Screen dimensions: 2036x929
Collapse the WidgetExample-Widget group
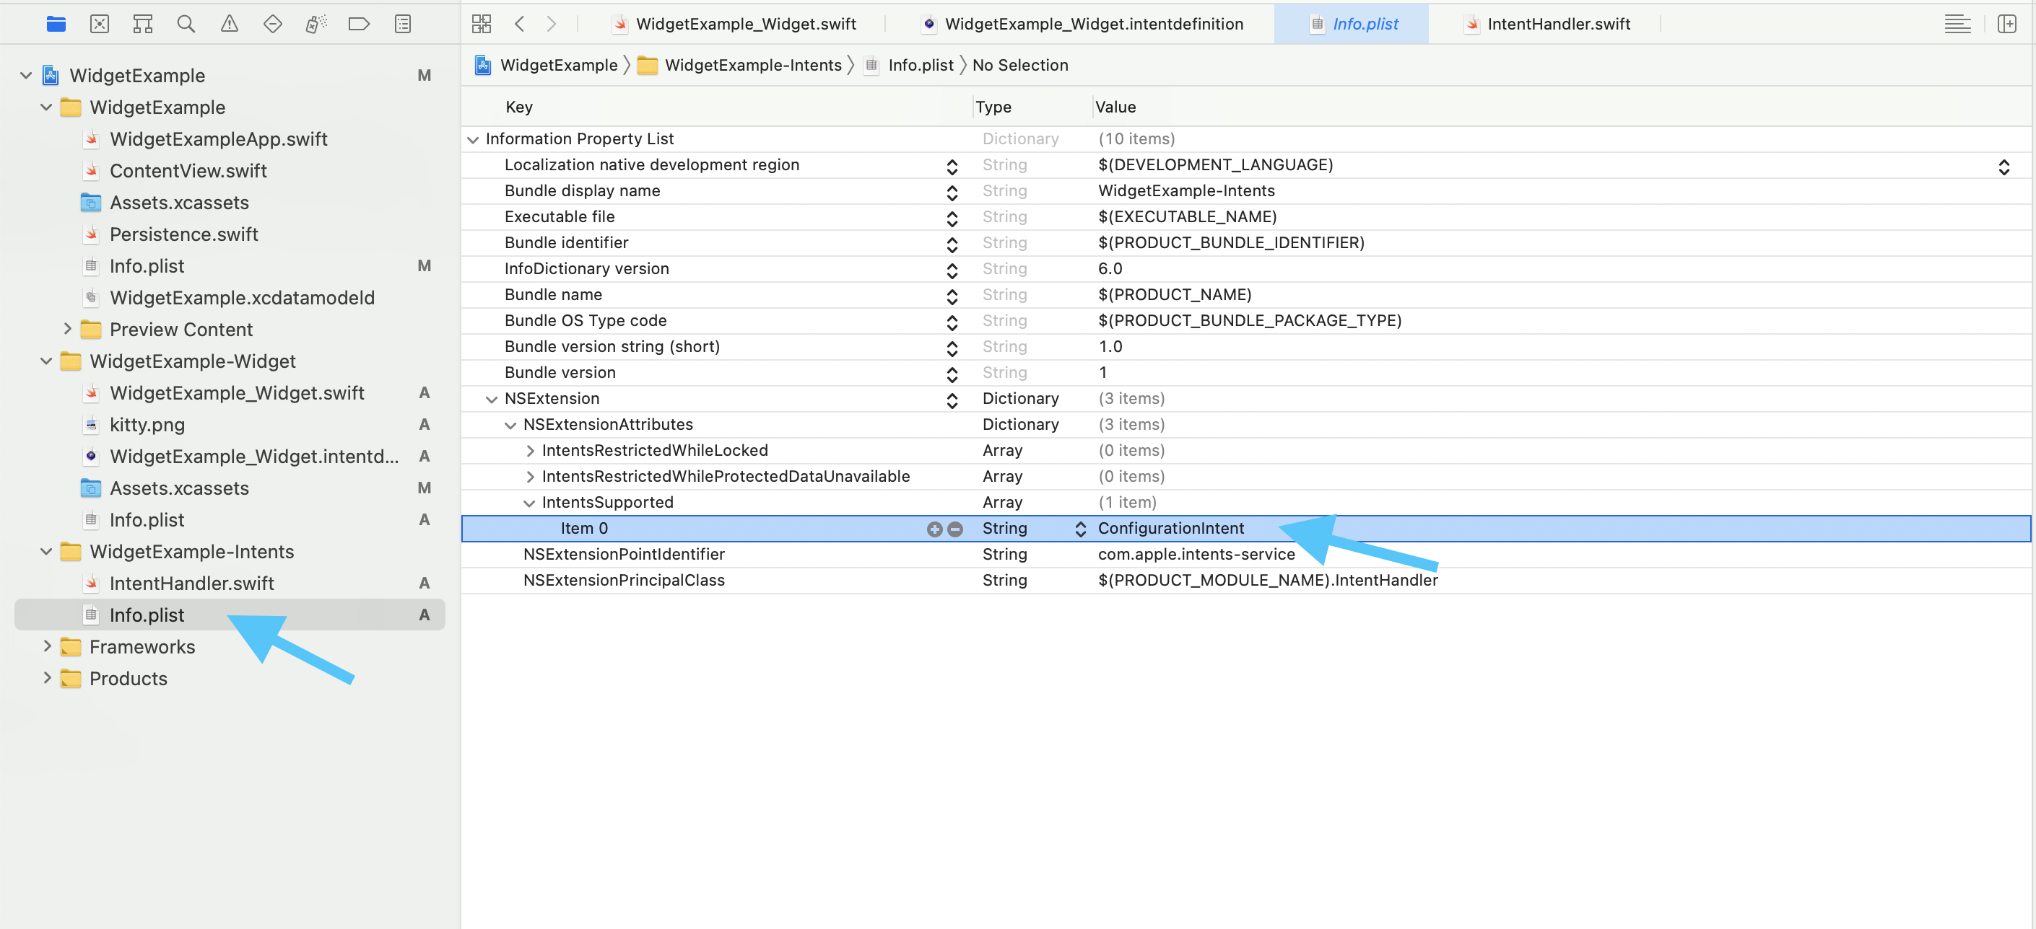47,361
